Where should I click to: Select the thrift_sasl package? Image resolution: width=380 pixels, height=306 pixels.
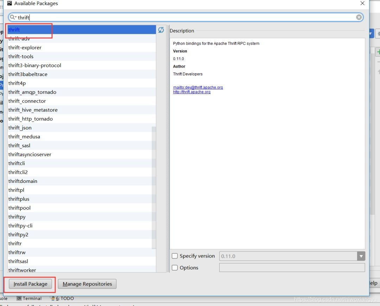82,145
